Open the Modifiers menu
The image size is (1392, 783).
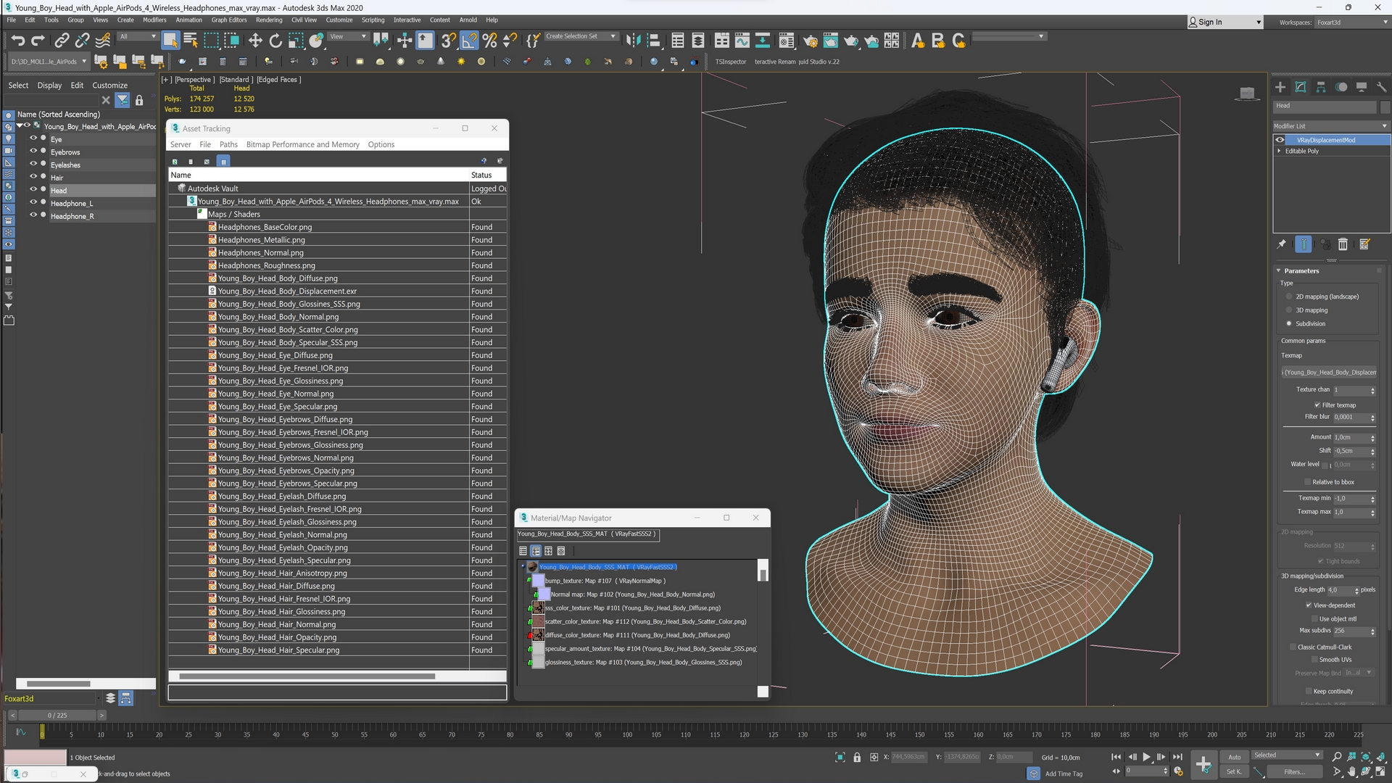click(x=154, y=20)
